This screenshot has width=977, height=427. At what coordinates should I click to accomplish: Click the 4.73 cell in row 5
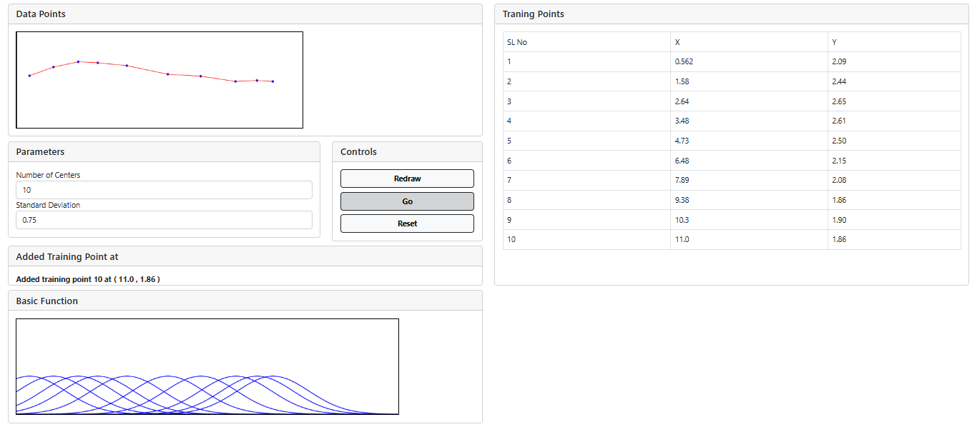tap(682, 141)
